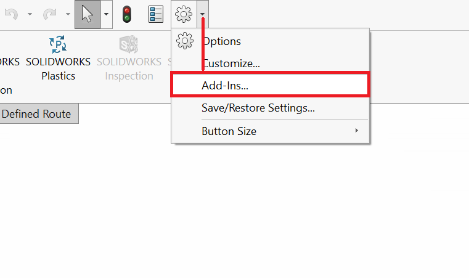Choose Options from the dropdown menu

point(221,41)
